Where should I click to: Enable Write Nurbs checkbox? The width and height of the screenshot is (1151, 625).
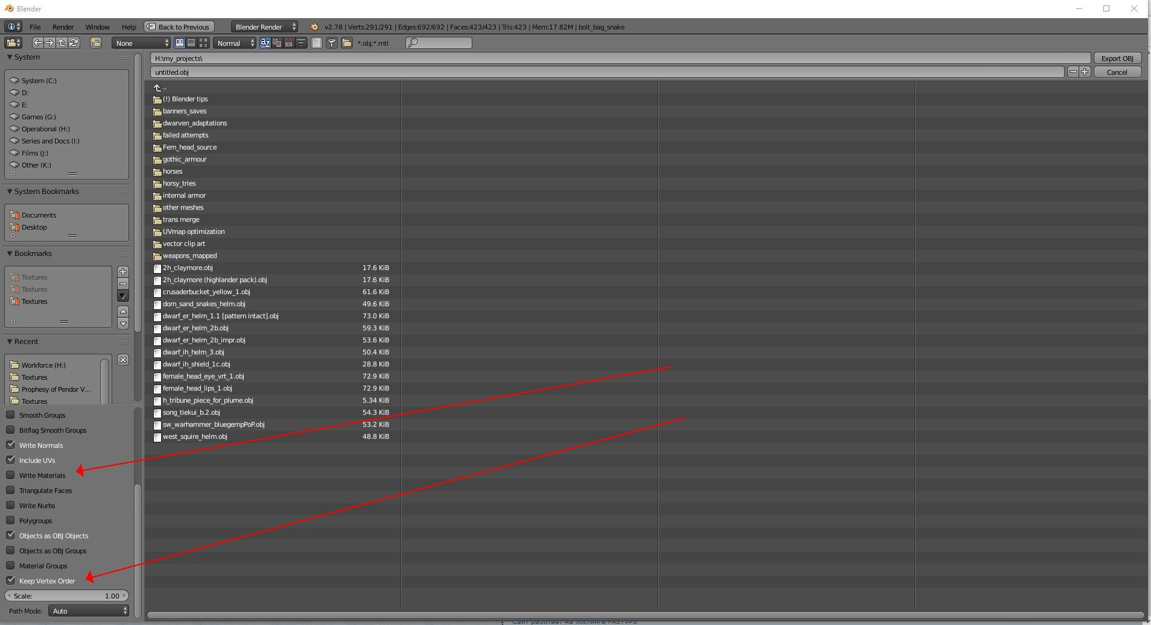[x=10, y=505]
